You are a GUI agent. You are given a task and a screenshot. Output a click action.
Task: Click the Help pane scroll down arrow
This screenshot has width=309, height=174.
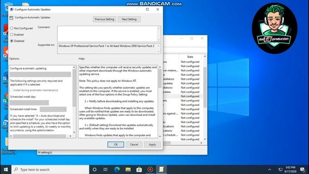tap(160, 136)
